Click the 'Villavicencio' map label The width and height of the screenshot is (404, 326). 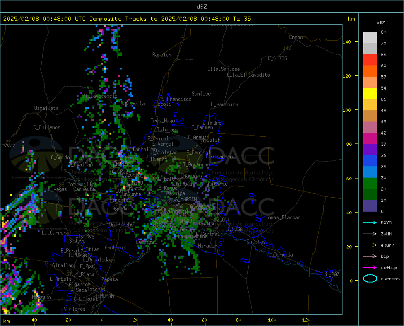click(100, 96)
